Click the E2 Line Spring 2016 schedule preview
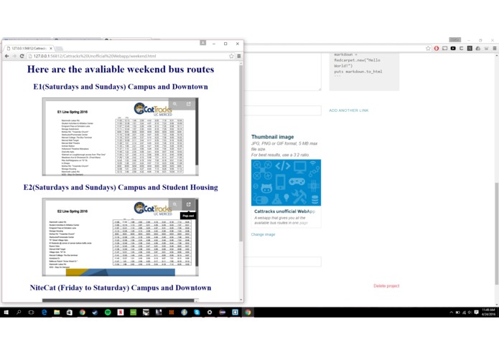The width and height of the screenshot is (499, 354). click(x=121, y=237)
